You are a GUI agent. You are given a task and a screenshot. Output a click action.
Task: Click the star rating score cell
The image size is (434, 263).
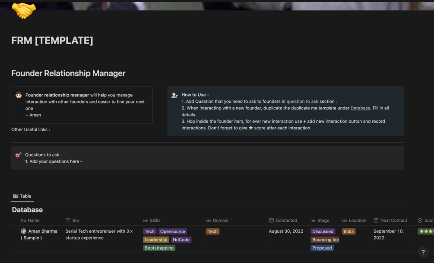pyautogui.click(x=426, y=231)
